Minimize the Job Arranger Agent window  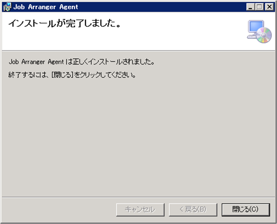(250, 7)
